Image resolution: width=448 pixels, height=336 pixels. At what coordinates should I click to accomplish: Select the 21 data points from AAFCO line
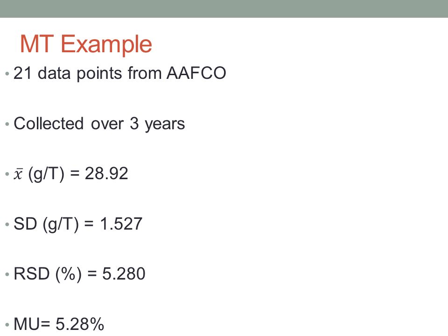pos(120,73)
